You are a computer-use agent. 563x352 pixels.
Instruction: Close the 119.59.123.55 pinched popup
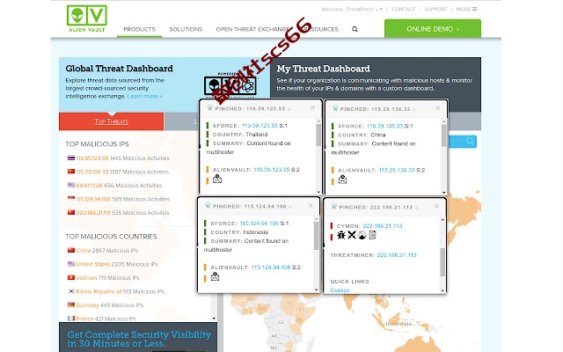313,107
